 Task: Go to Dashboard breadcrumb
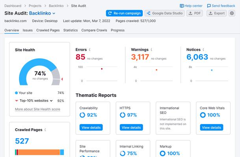[x=13, y=6]
